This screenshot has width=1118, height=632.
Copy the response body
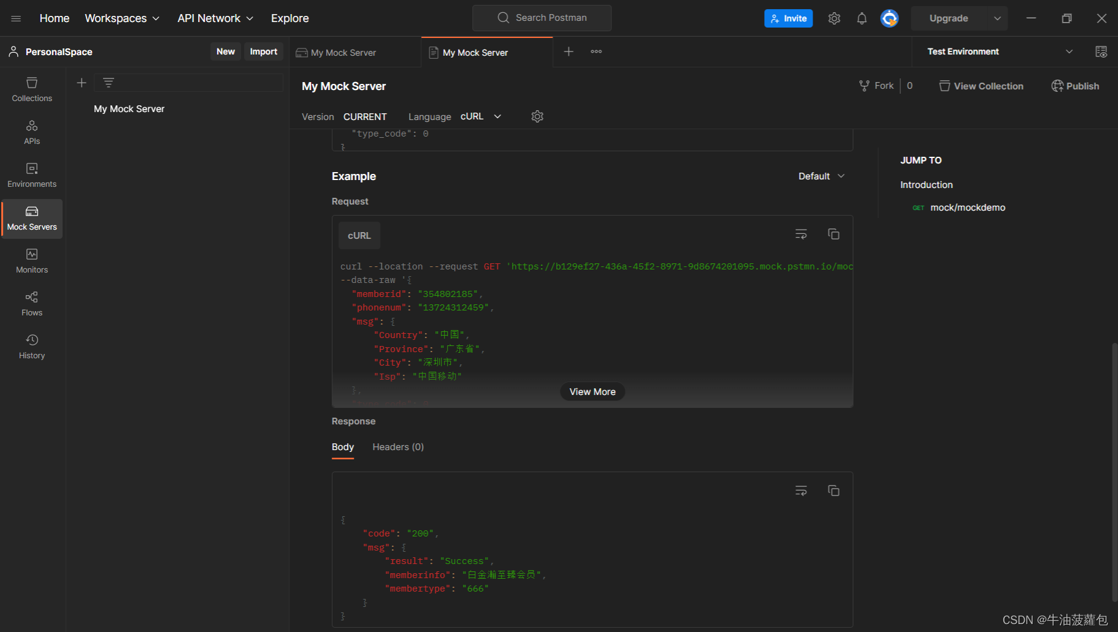point(833,491)
